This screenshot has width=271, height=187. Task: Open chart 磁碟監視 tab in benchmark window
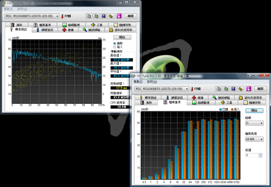pos(71,25)
